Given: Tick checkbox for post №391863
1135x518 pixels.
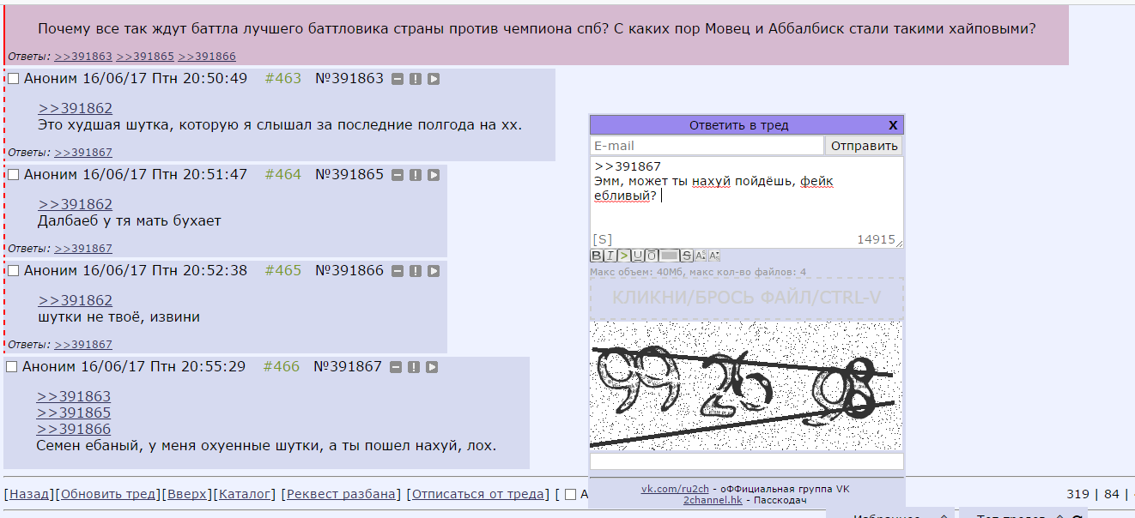Looking at the screenshot, I should point(13,79).
